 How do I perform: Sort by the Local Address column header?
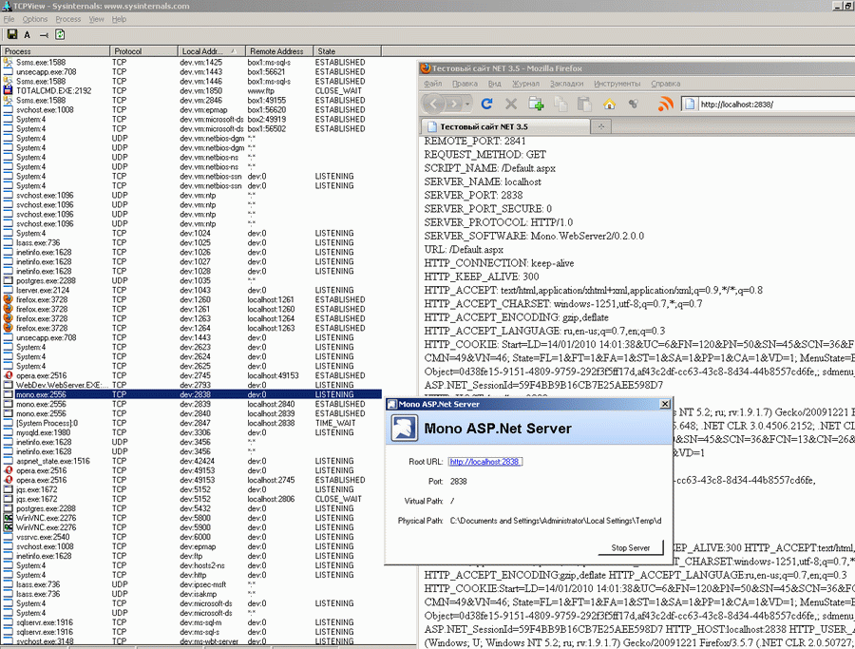click(x=212, y=51)
